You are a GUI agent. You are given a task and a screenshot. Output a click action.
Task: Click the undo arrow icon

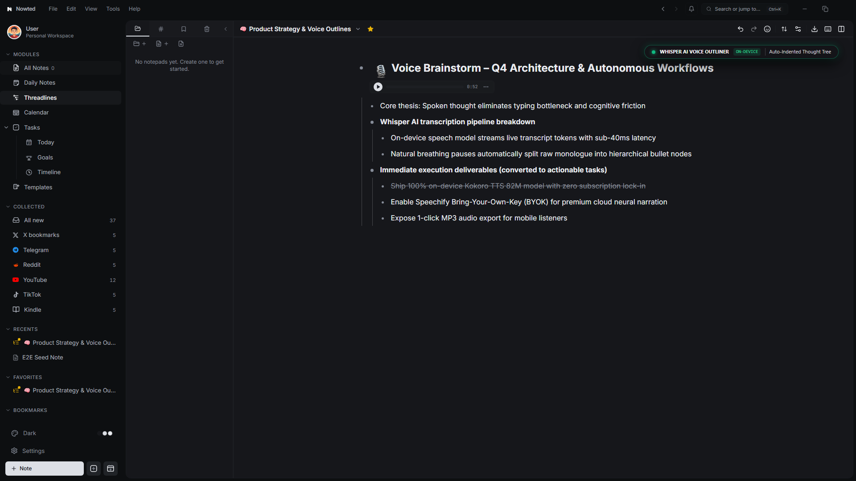[741, 29]
